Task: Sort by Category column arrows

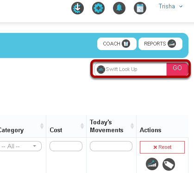Action: [x=42, y=126]
